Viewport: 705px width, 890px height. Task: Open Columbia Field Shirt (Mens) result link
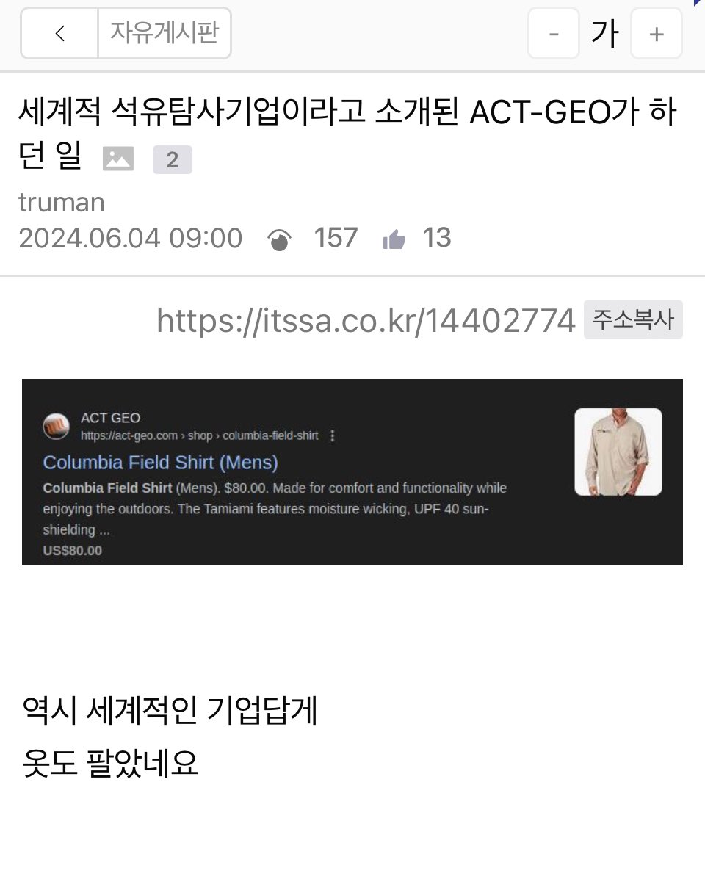tap(161, 463)
